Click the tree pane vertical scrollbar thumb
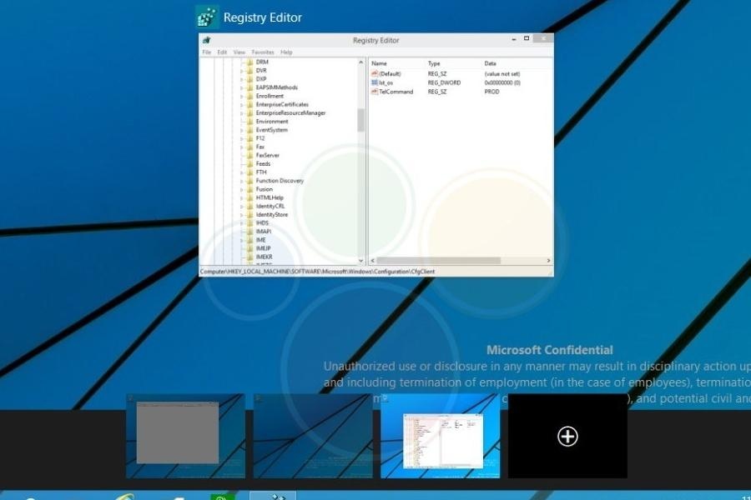Image resolution: width=751 pixels, height=500 pixels. point(361,120)
